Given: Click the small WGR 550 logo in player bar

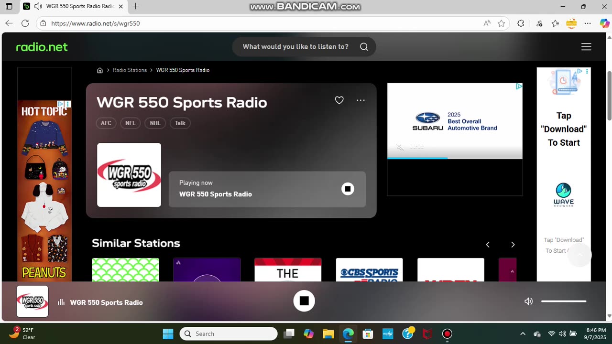Looking at the screenshot, I should point(33,301).
